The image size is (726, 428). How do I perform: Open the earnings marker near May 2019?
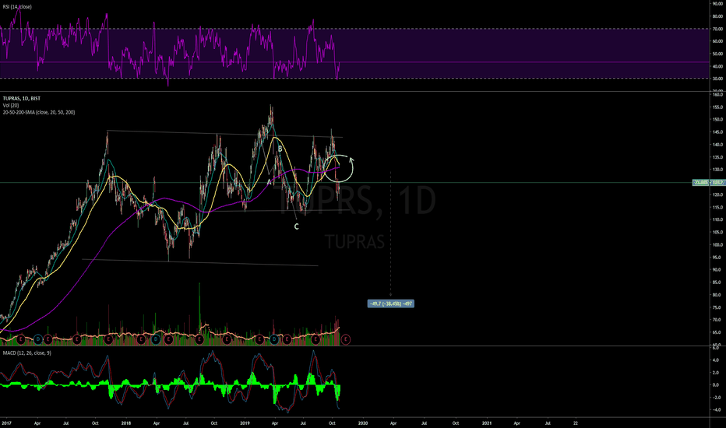coord(287,339)
